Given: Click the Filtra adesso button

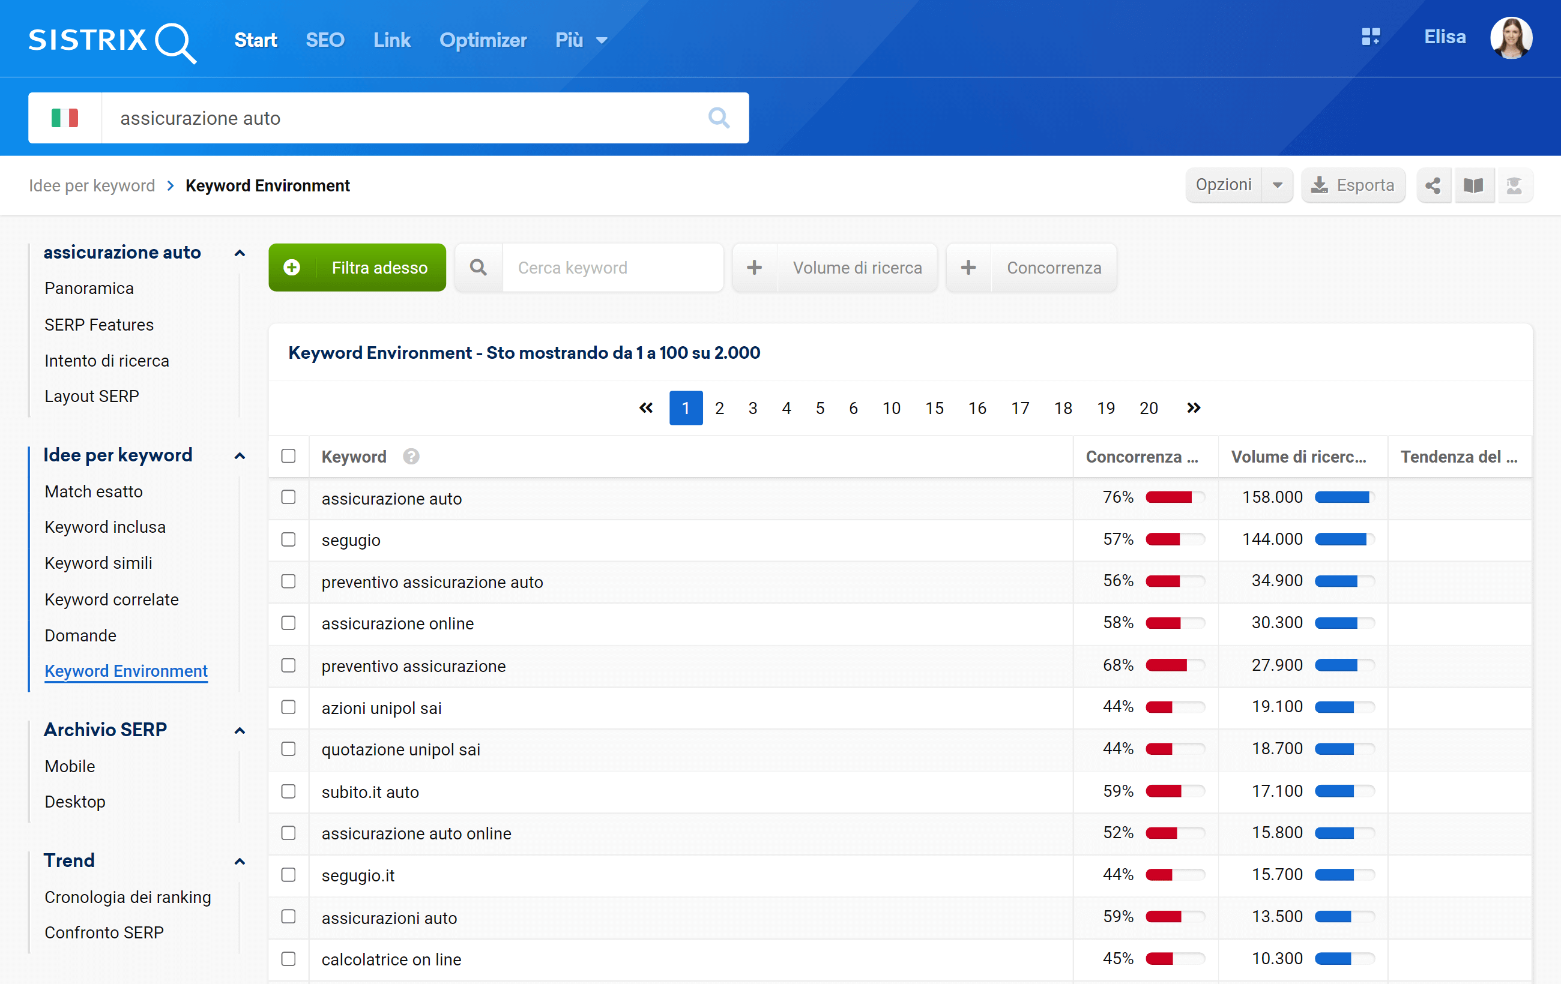Looking at the screenshot, I should tap(357, 268).
